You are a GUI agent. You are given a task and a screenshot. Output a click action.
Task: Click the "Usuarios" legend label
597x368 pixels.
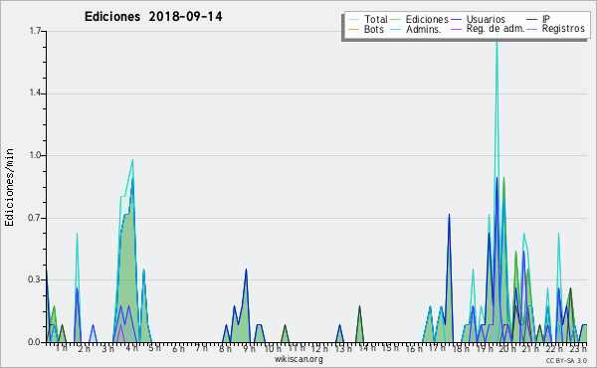click(486, 19)
